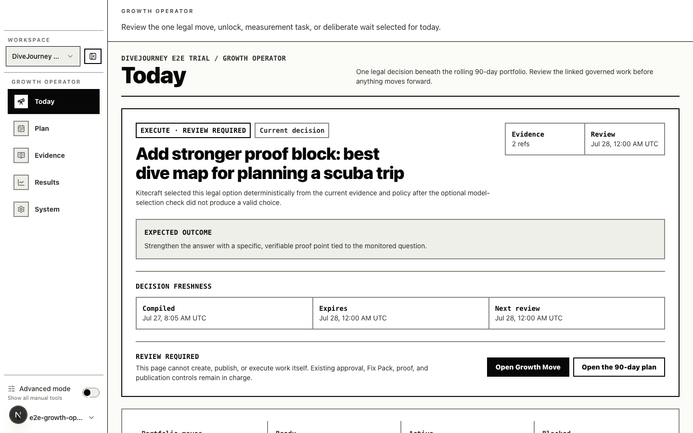Click the Evidence 2 refs card
Screen dimensions: 693x433
545,139
